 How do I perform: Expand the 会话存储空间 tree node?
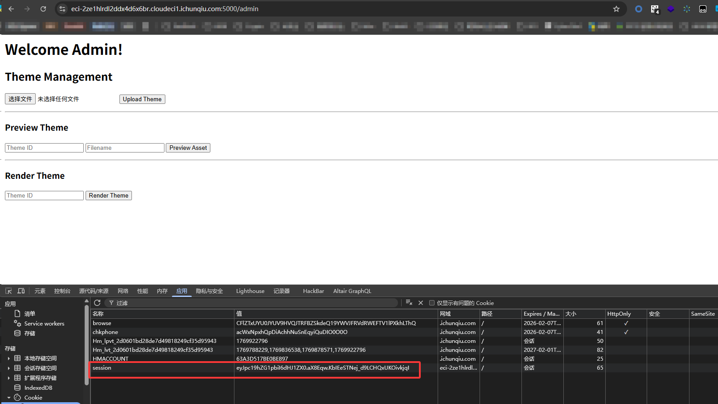8,368
